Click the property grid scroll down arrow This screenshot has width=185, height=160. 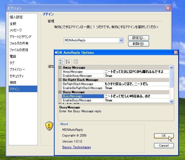point(172,101)
